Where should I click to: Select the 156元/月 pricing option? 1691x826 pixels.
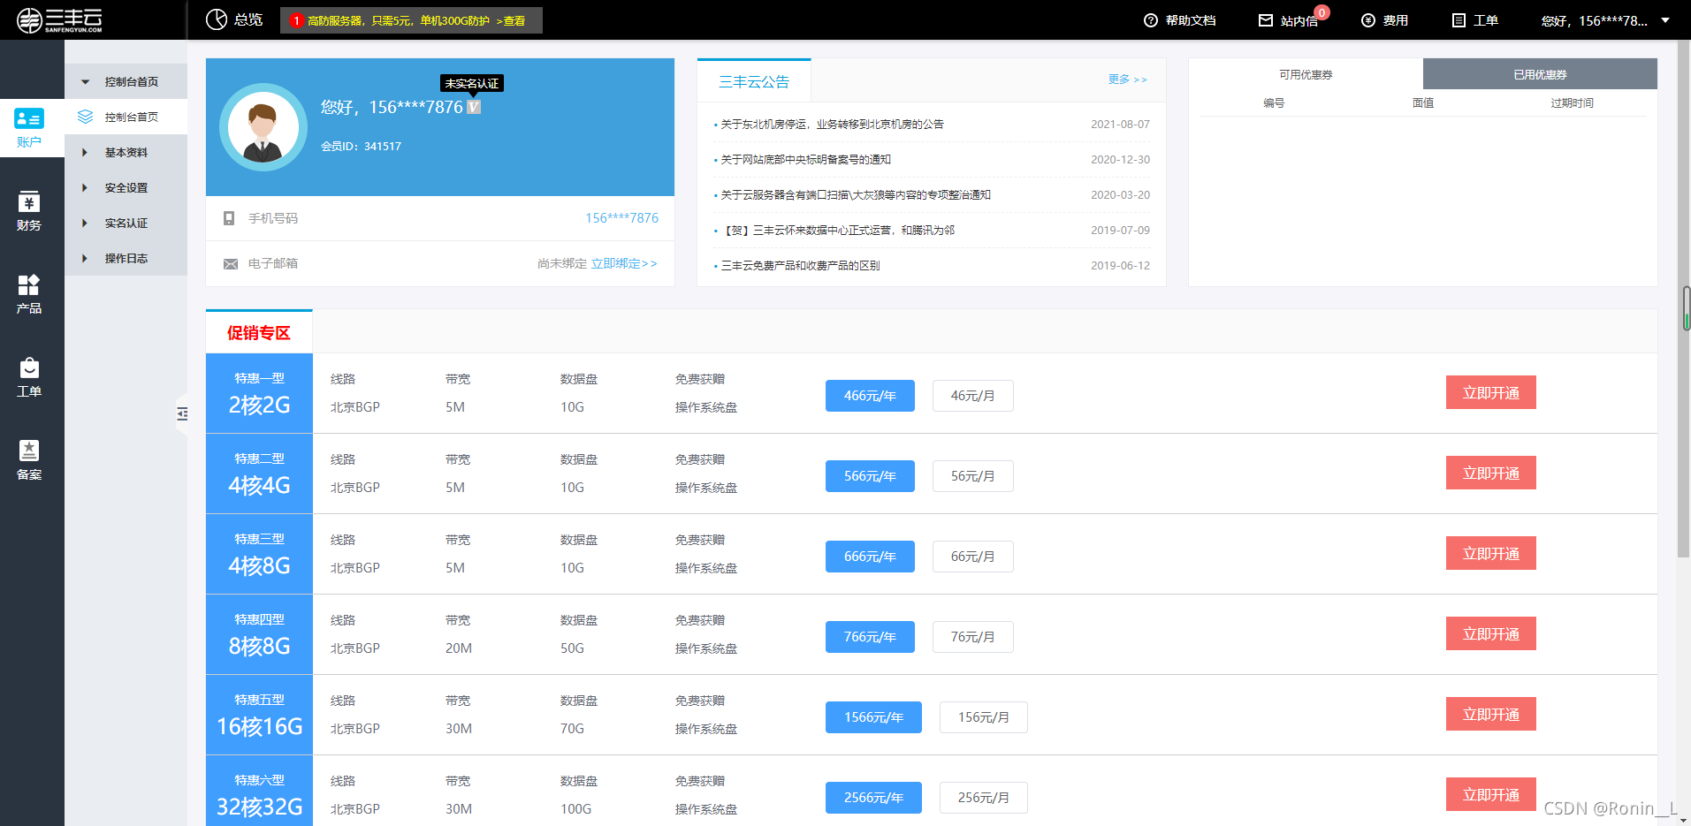pos(983,717)
